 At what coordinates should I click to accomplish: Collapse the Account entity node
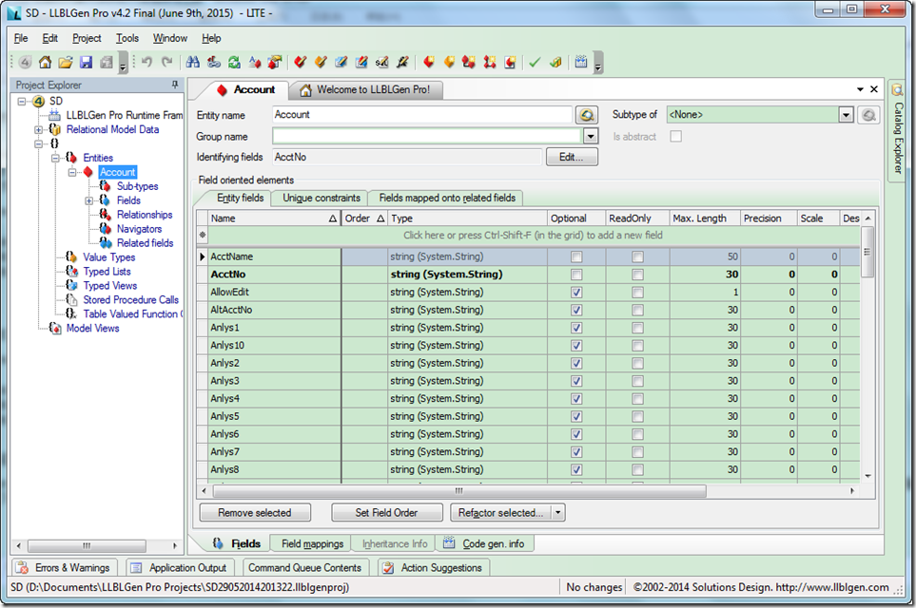pos(72,172)
